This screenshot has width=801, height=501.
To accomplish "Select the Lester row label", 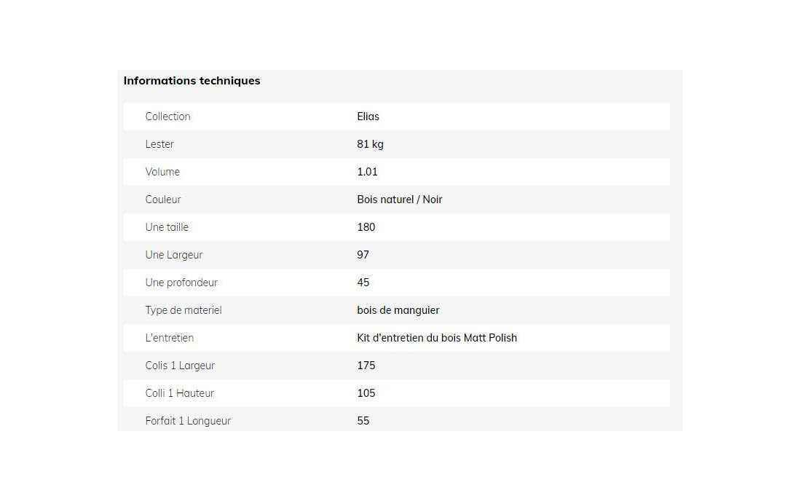I will click(159, 144).
